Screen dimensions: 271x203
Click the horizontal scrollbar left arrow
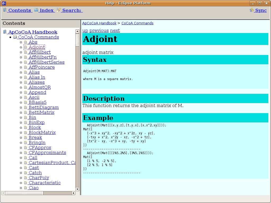(3, 193)
